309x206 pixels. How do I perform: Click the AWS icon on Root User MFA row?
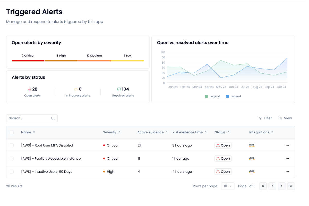tap(252, 145)
